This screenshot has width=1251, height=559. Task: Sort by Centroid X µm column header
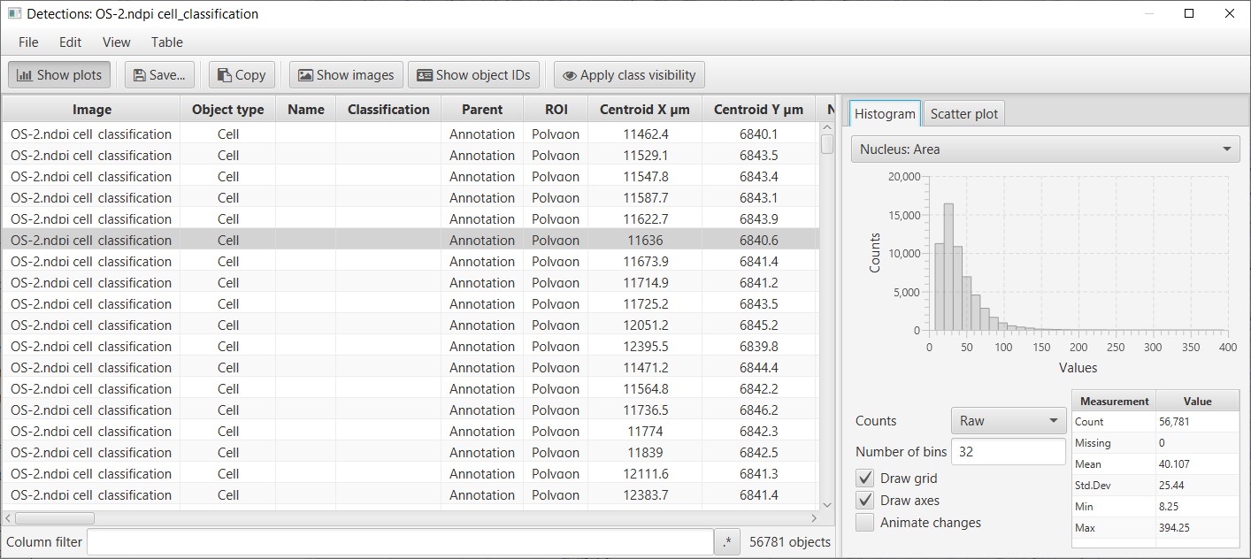[645, 110]
